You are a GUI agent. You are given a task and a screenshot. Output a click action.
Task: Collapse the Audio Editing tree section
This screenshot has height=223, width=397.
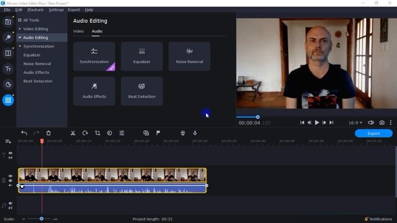(20, 37)
